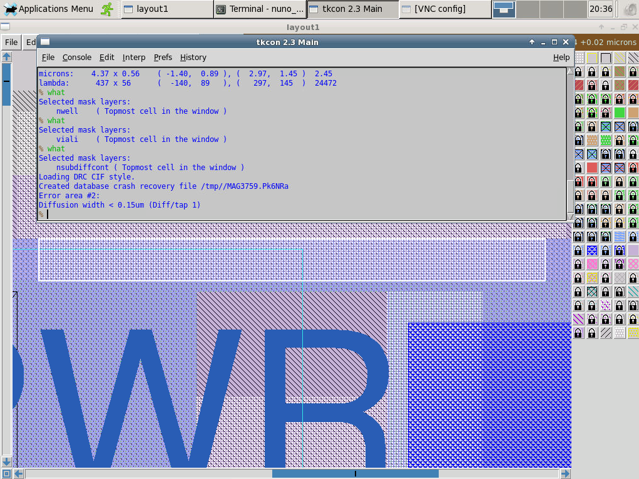Viewport: 639px width, 479px height.
Task: Click the crash recovery file path text
Action: (x=245, y=186)
